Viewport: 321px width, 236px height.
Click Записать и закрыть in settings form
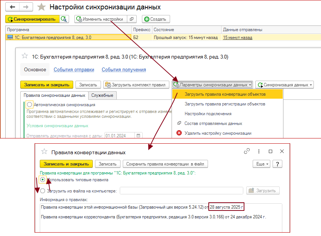[x=47, y=85]
